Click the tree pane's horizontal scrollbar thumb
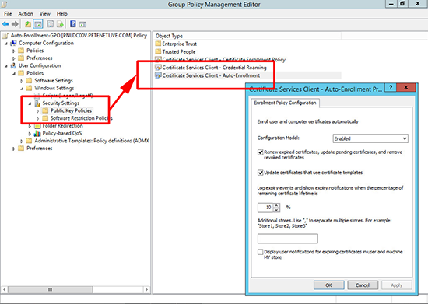The height and width of the screenshot is (304, 428). click(x=51, y=289)
